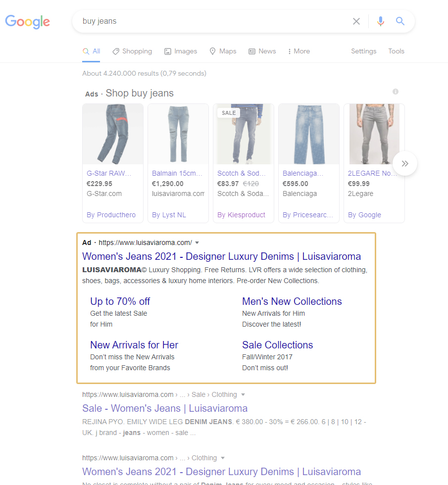Open search Tools
448x485 pixels.
point(396,51)
